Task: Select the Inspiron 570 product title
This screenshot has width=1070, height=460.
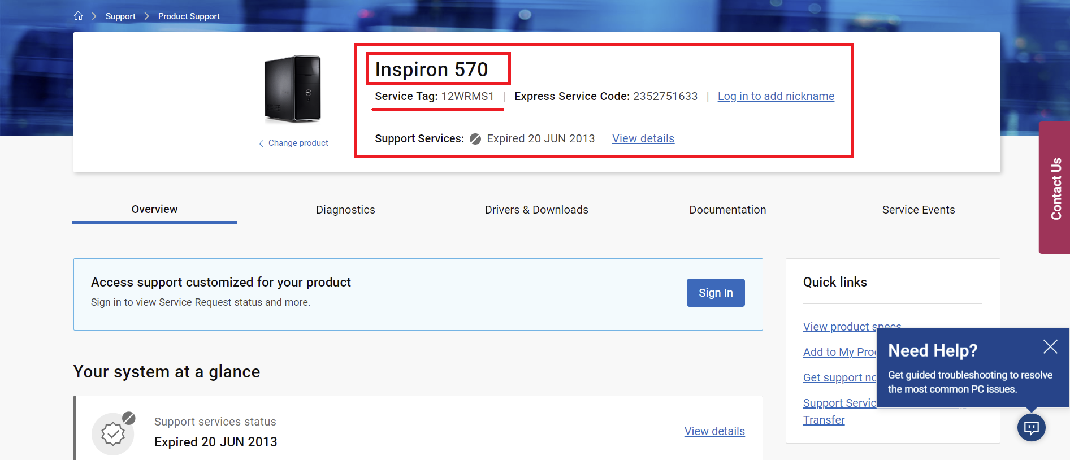Action: (431, 70)
